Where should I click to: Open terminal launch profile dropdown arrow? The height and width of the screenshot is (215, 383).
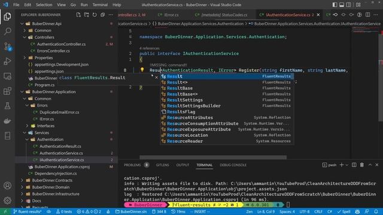pyautogui.click(x=347, y=165)
